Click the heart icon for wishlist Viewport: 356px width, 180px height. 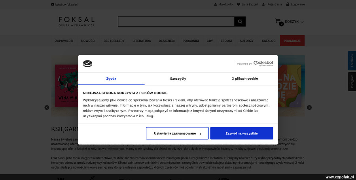point(239,4)
